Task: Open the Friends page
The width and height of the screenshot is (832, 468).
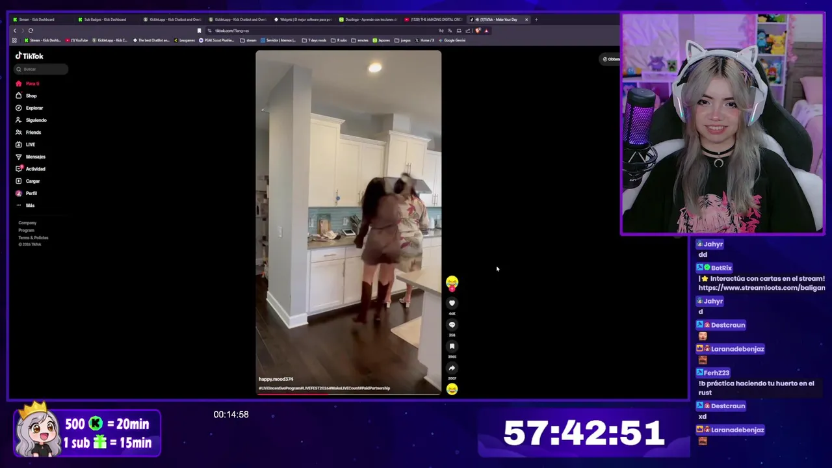Action: coord(29,133)
